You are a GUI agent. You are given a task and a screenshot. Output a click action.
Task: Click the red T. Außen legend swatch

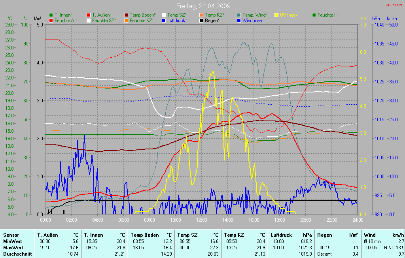coord(88,15)
